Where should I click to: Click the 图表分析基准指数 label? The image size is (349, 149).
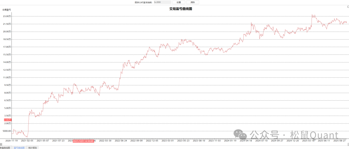(143, 2)
